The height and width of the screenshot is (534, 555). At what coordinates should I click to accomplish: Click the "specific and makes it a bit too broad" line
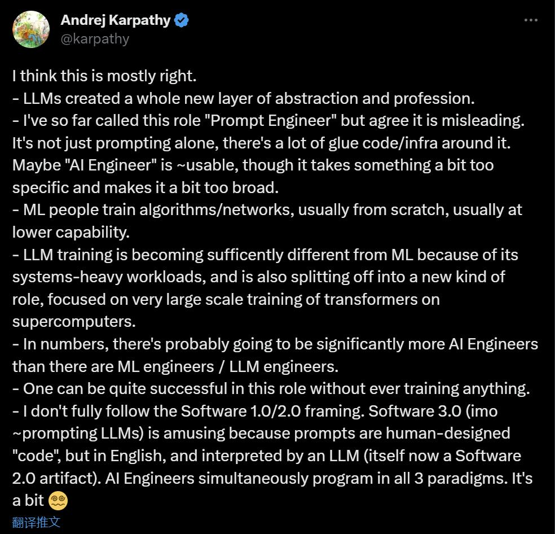(146, 188)
